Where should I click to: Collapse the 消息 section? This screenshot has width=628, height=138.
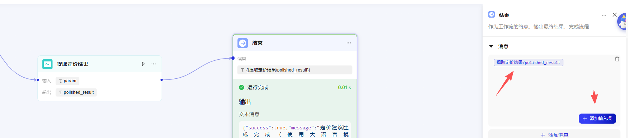coord(491,46)
